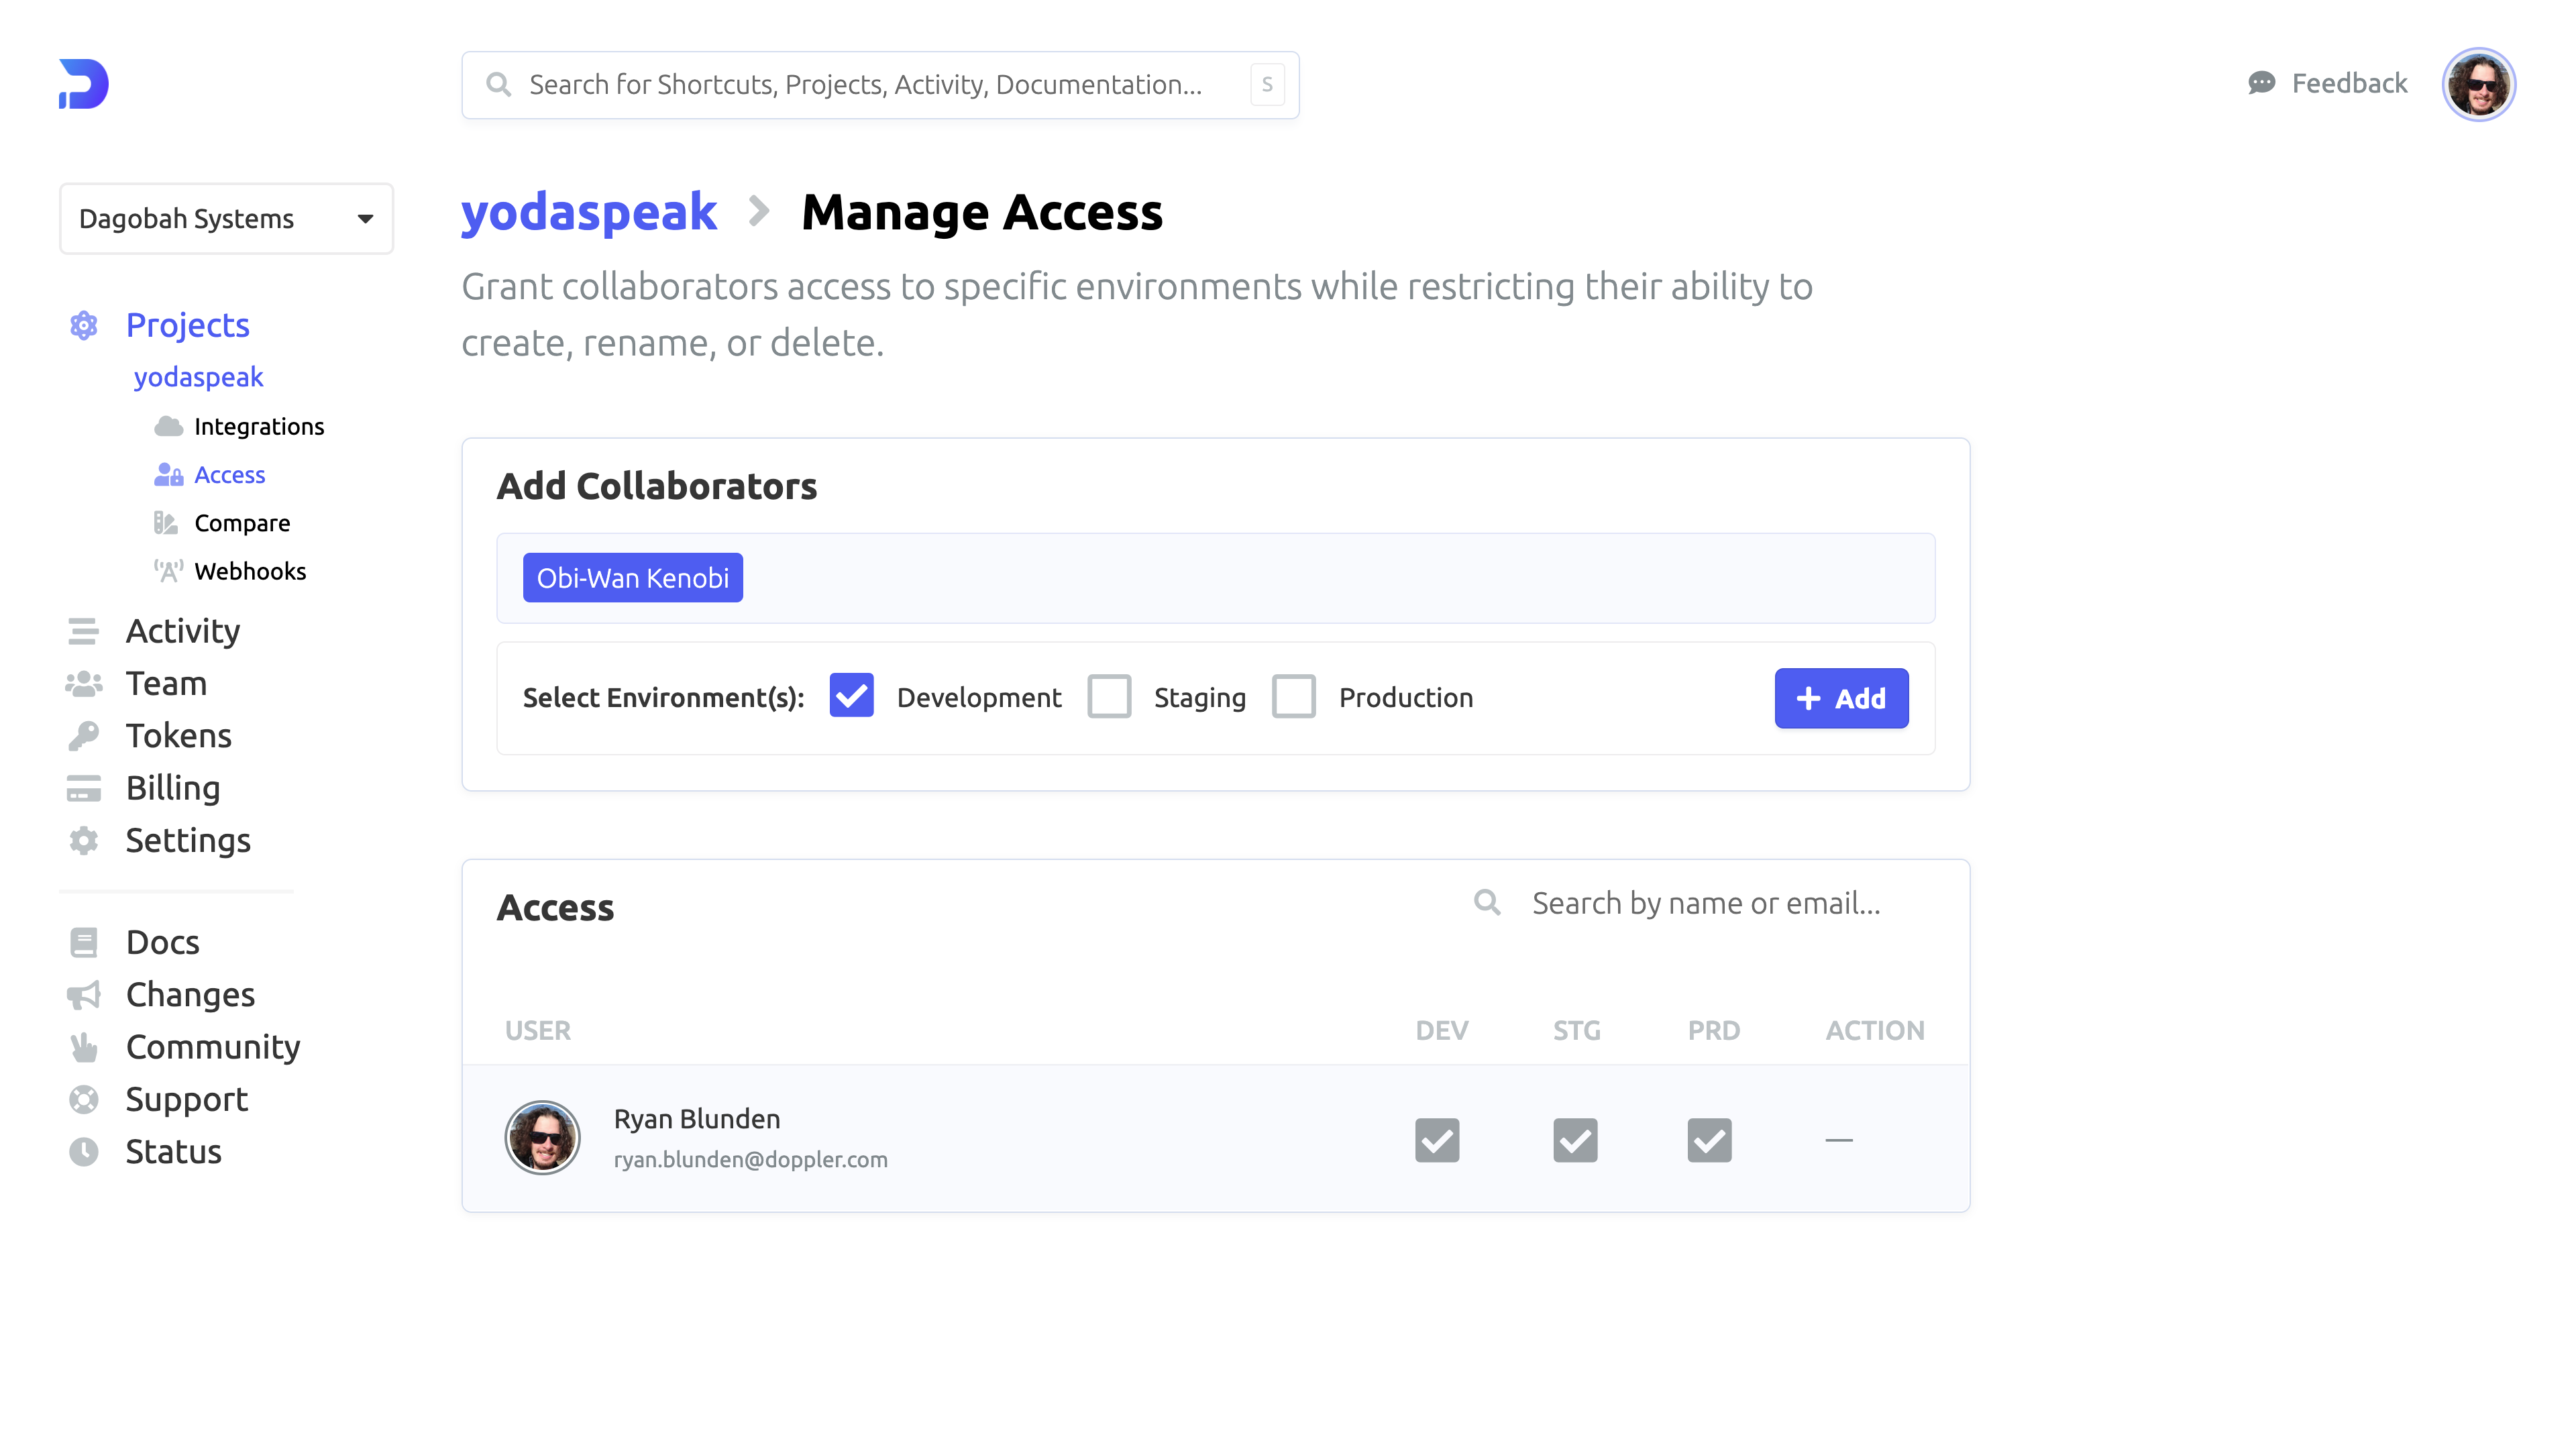2576x1449 pixels.
Task: Open the Compare page in sidebar
Action: click(241, 523)
